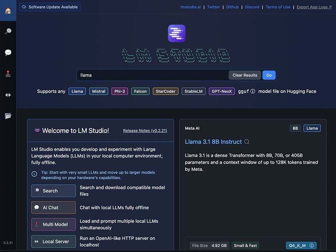
Task: Click the Llama badge on the model card
Action: (x=312, y=128)
